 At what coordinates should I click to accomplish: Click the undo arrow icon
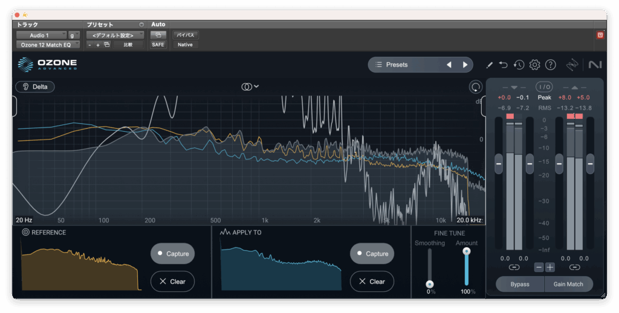click(x=504, y=65)
